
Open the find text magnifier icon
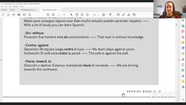[30, 15]
